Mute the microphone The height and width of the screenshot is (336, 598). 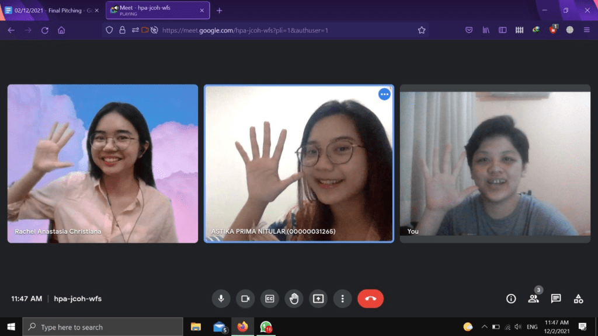point(221,299)
